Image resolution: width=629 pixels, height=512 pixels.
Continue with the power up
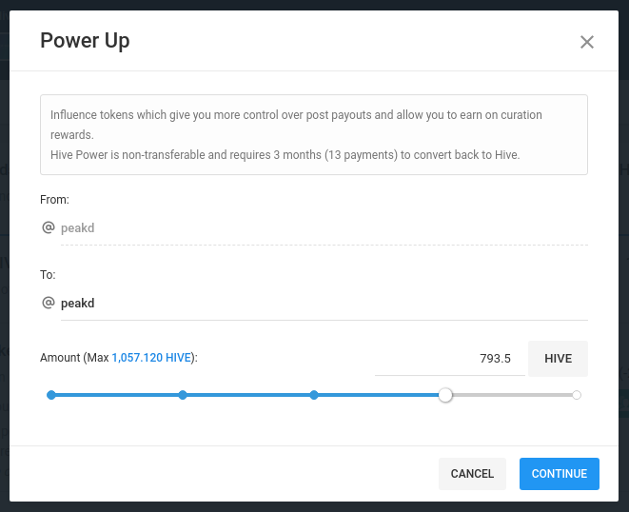point(560,474)
